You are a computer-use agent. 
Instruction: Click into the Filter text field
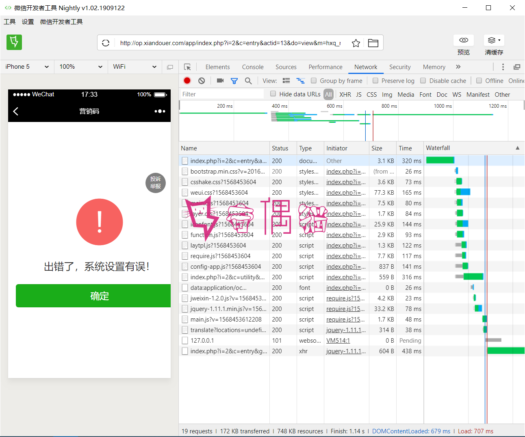[x=221, y=94]
